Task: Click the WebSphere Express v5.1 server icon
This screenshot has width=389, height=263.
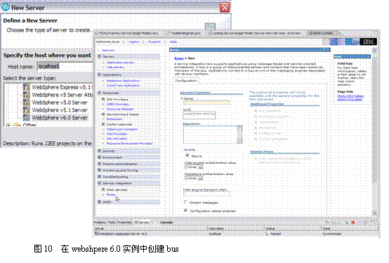Action: click(x=26, y=87)
